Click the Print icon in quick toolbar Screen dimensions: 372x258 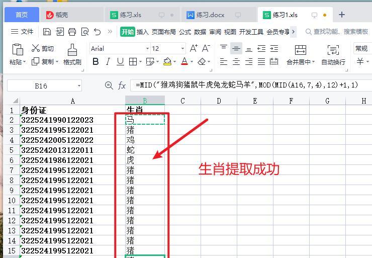pyautogui.click(x=72, y=32)
